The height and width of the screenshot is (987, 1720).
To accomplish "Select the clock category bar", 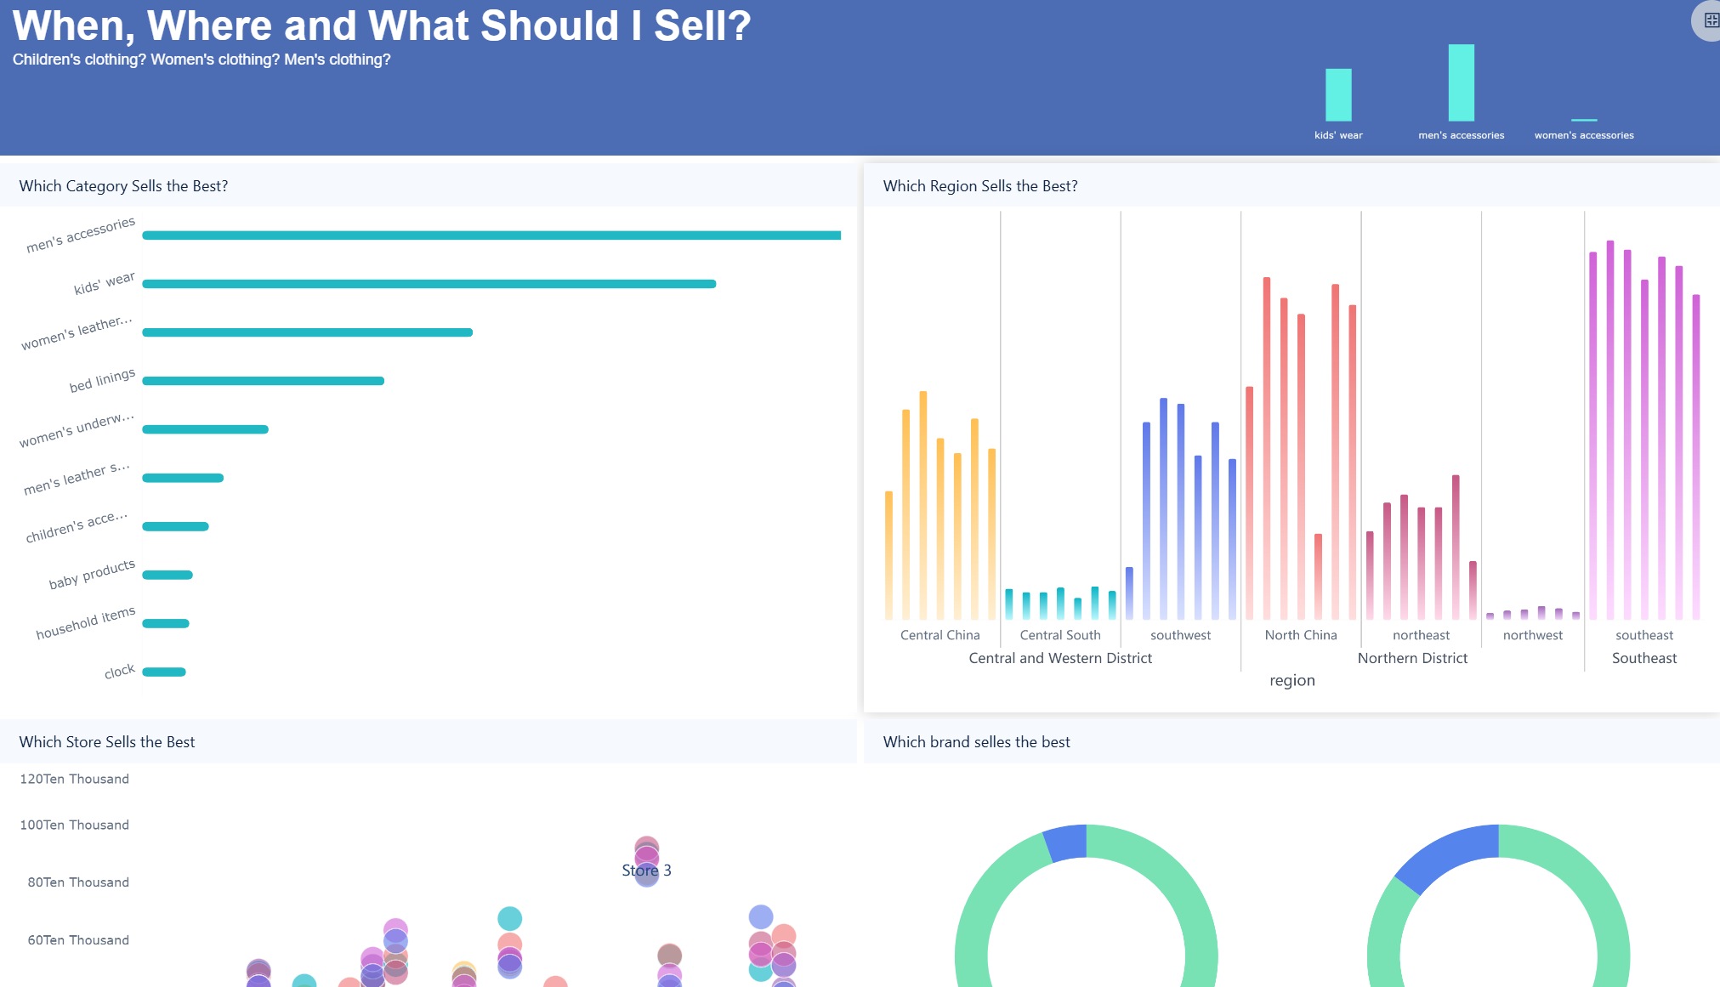I will pyautogui.click(x=164, y=672).
